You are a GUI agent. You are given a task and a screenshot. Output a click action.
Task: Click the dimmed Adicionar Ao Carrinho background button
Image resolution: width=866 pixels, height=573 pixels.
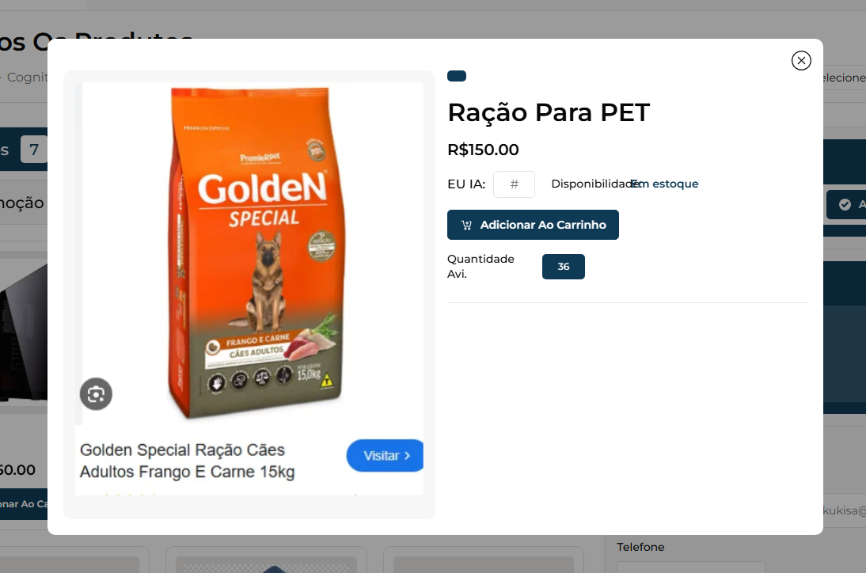tap(24, 504)
